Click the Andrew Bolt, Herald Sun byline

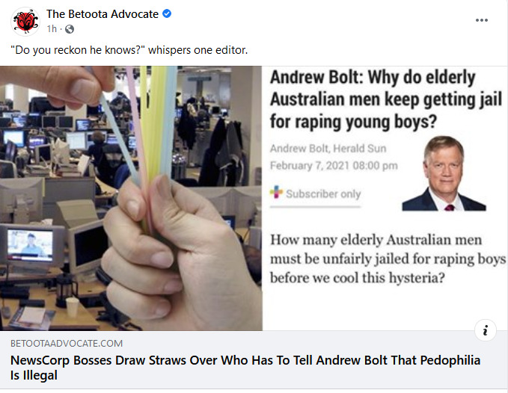tap(328, 149)
